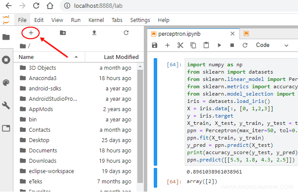Cut the selected cell with scissors icon
Viewport: 298px width, 192px height.
(180, 45)
